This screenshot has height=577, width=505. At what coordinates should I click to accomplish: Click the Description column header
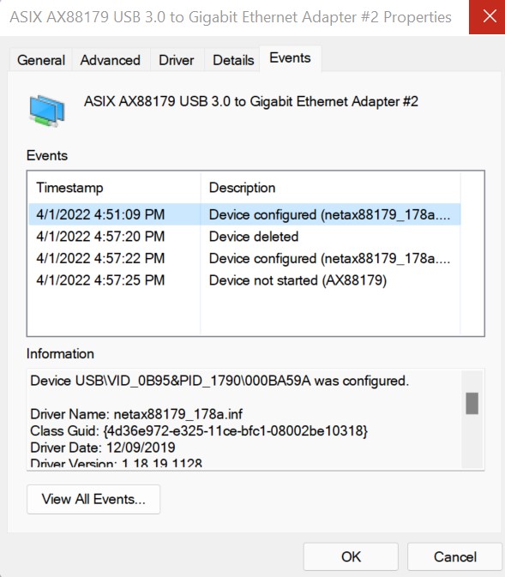(331, 187)
